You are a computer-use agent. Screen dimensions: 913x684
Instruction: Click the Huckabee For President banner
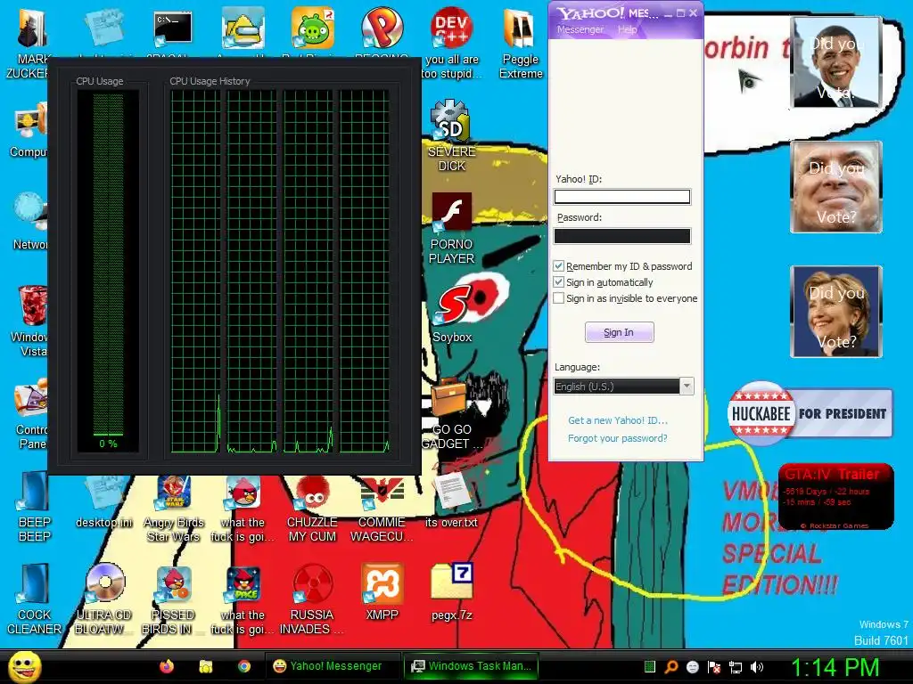pos(810,413)
